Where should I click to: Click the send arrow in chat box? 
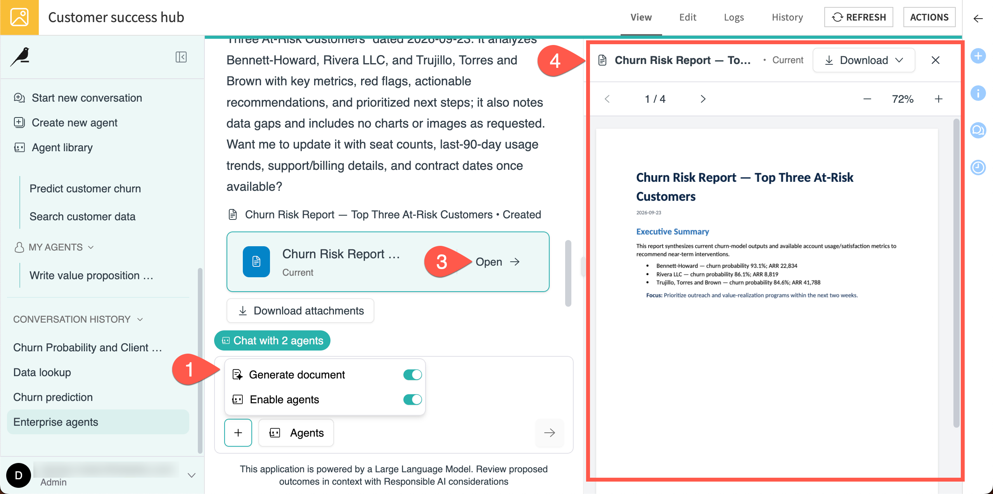click(x=549, y=433)
